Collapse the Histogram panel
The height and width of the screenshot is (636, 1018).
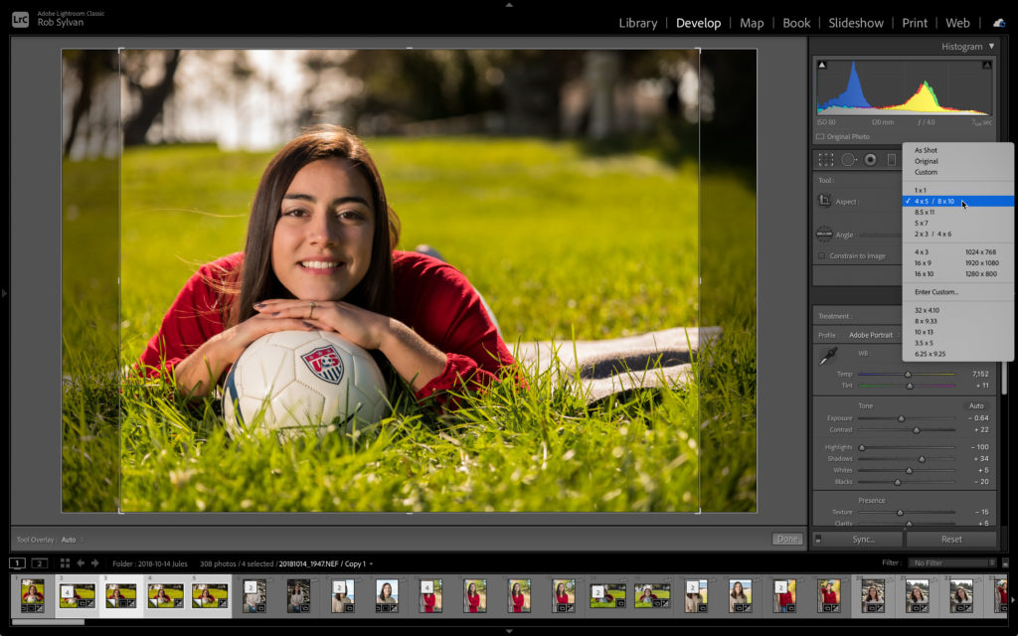pyautogui.click(x=990, y=47)
